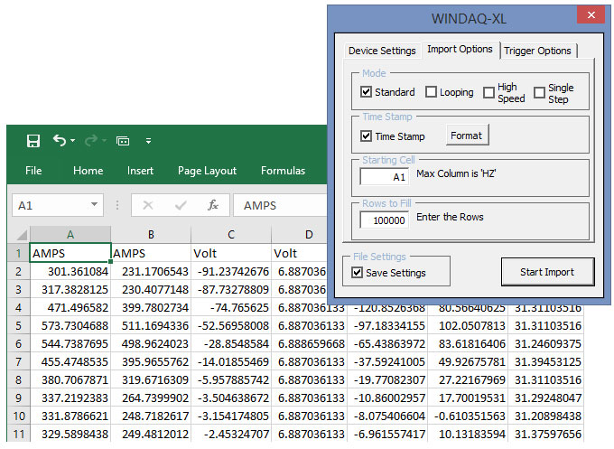Click the Redo arrow icon
The height and width of the screenshot is (449, 614).
91,140
